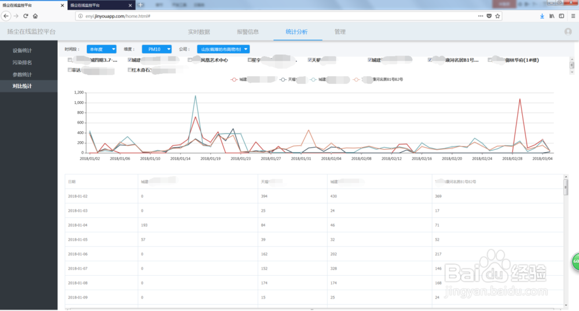This screenshot has width=579, height=311.
Task: Open the page actions three-dots icon
Action: click(481, 16)
